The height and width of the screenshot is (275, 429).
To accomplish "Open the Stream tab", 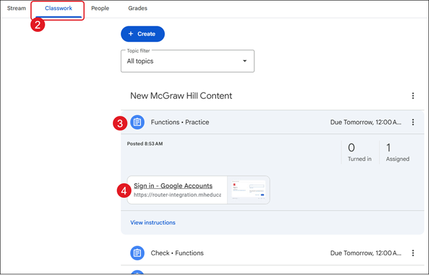I will (17, 9).
